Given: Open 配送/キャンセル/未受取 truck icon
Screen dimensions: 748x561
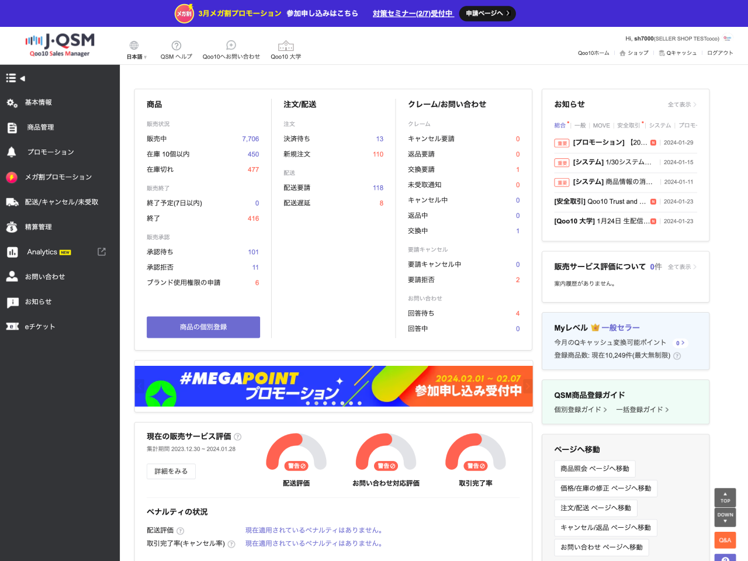Looking at the screenshot, I should [12, 202].
